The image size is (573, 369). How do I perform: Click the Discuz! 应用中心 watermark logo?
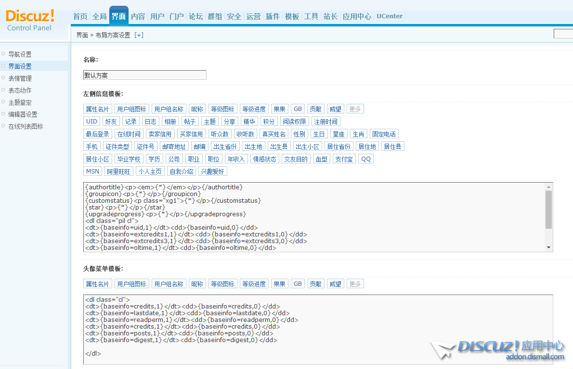pos(497,349)
